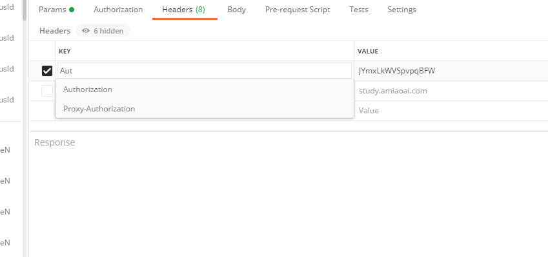The image size is (548, 257).
Task: Open the Pre-request Script tab
Action: pos(298,10)
